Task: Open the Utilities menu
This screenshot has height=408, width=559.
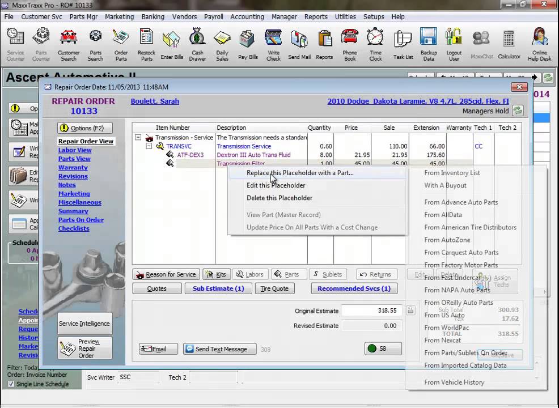Action: click(345, 17)
